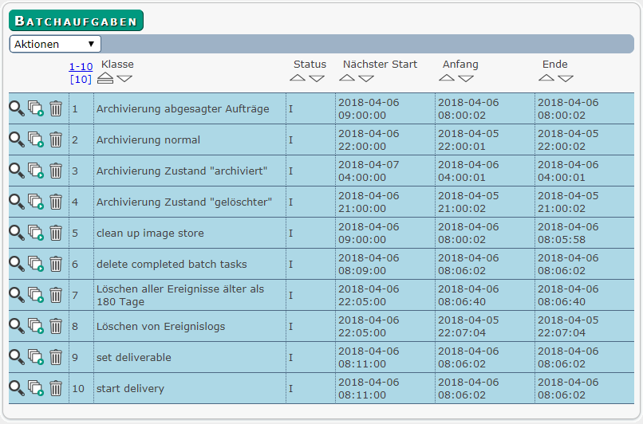This screenshot has height=424, width=643.
Task: Delete the Löschen aller Ereignisse task
Action: coord(56,296)
